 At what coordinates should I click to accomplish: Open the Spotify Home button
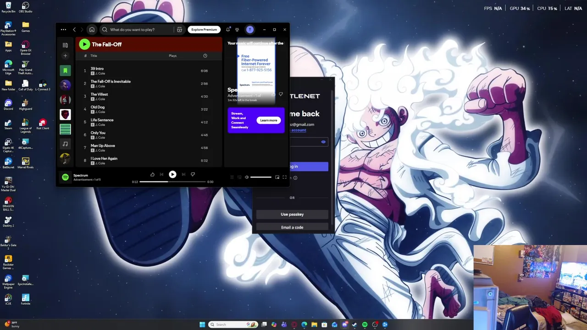pyautogui.click(x=92, y=29)
